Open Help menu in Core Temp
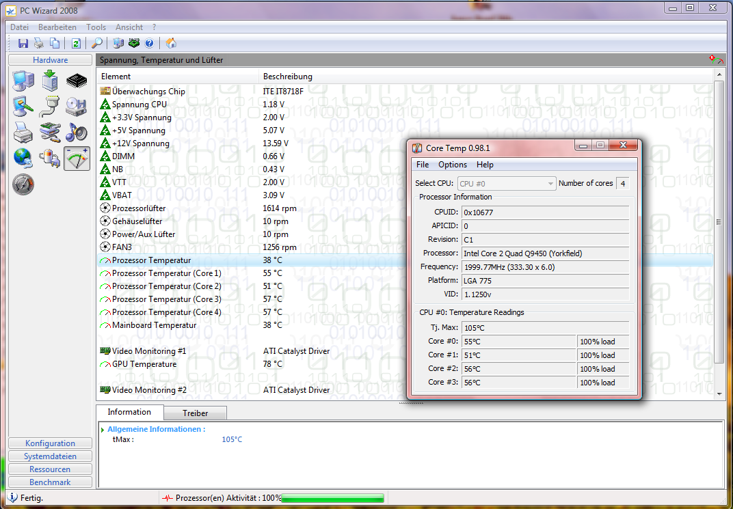 point(485,165)
